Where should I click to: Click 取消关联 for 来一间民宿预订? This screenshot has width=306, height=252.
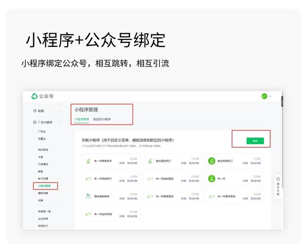click(132, 181)
